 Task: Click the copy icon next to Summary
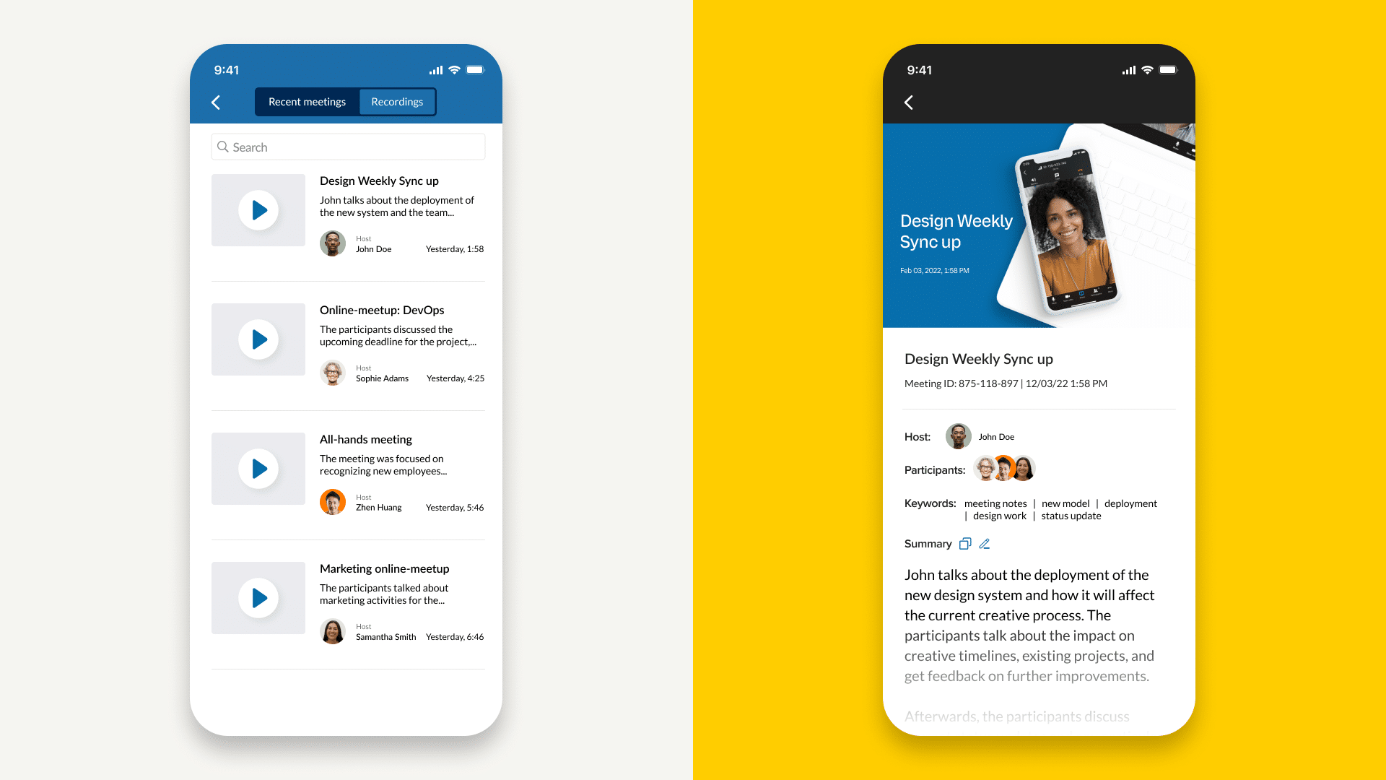point(965,544)
